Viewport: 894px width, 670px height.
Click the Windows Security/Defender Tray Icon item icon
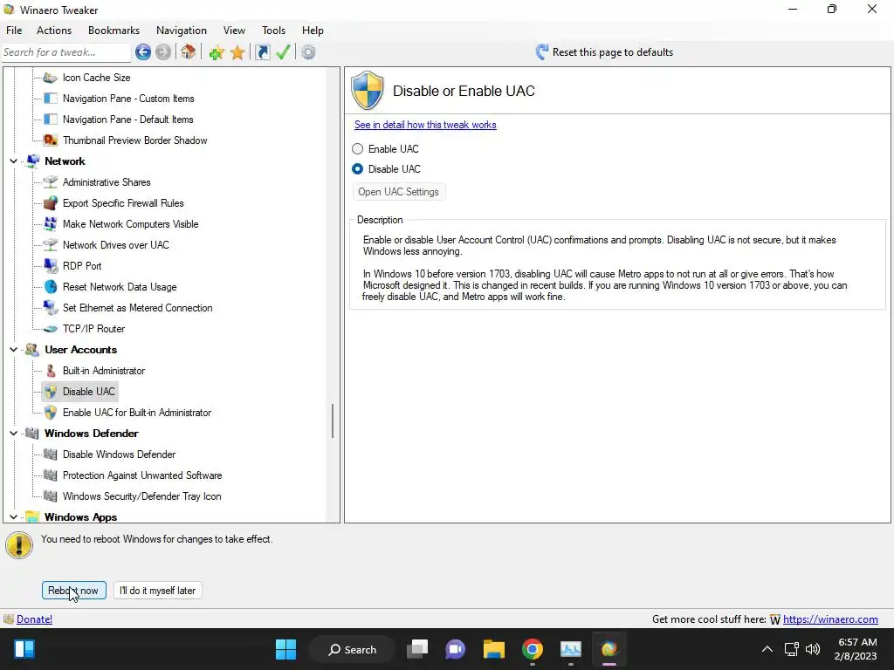[50, 496]
